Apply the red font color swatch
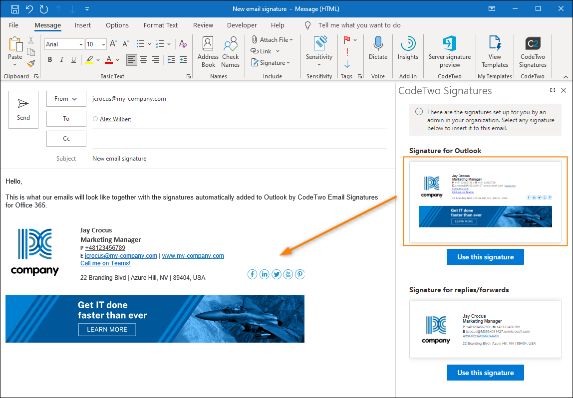573x398 pixels. click(x=108, y=60)
